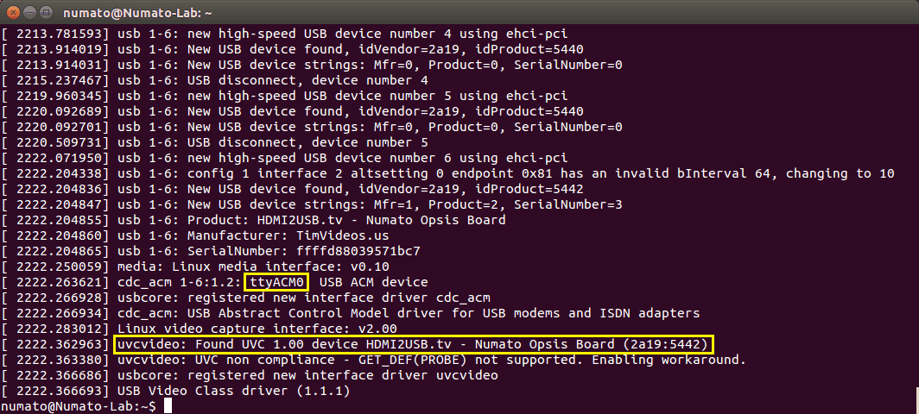
Task: Click the highlighted ttyACM0 device name
Action: [x=276, y=282]
